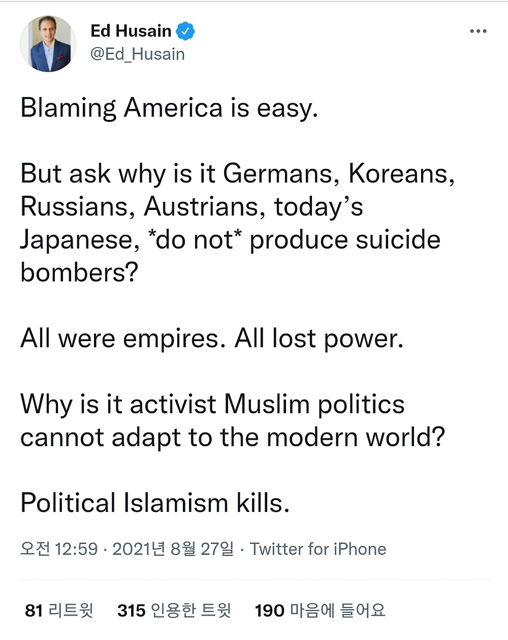The width and height of the screenshot is (508, 640).
Task: Click the 'But ask why is it Germans, Koreans,' line
Action: point(238,174)
